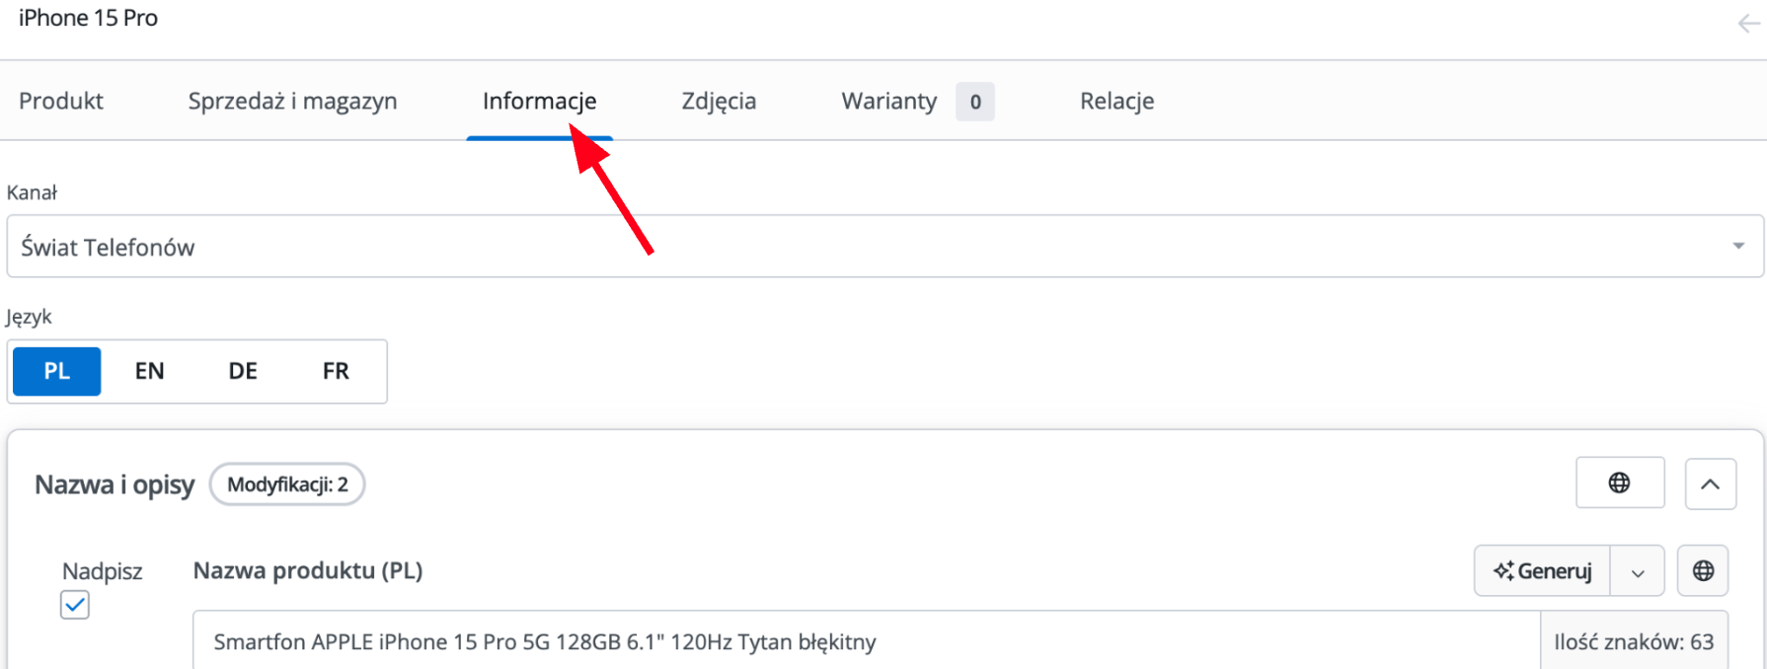Click globe icon in Nazwa i opisy header

click(x=1620, y=483)
